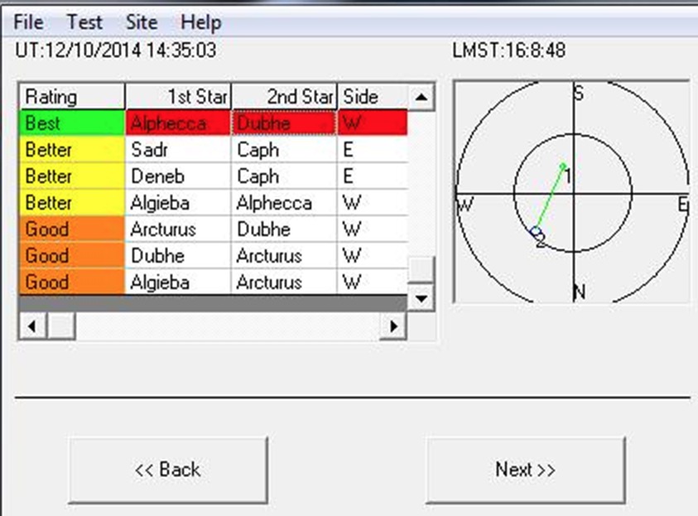Select the Deneb first star cell
The width and height of the screenshot is (698, 516).
click(179, 176)
